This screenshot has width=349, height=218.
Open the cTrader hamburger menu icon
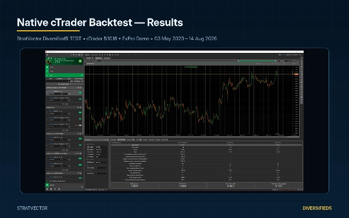[47, 55]
